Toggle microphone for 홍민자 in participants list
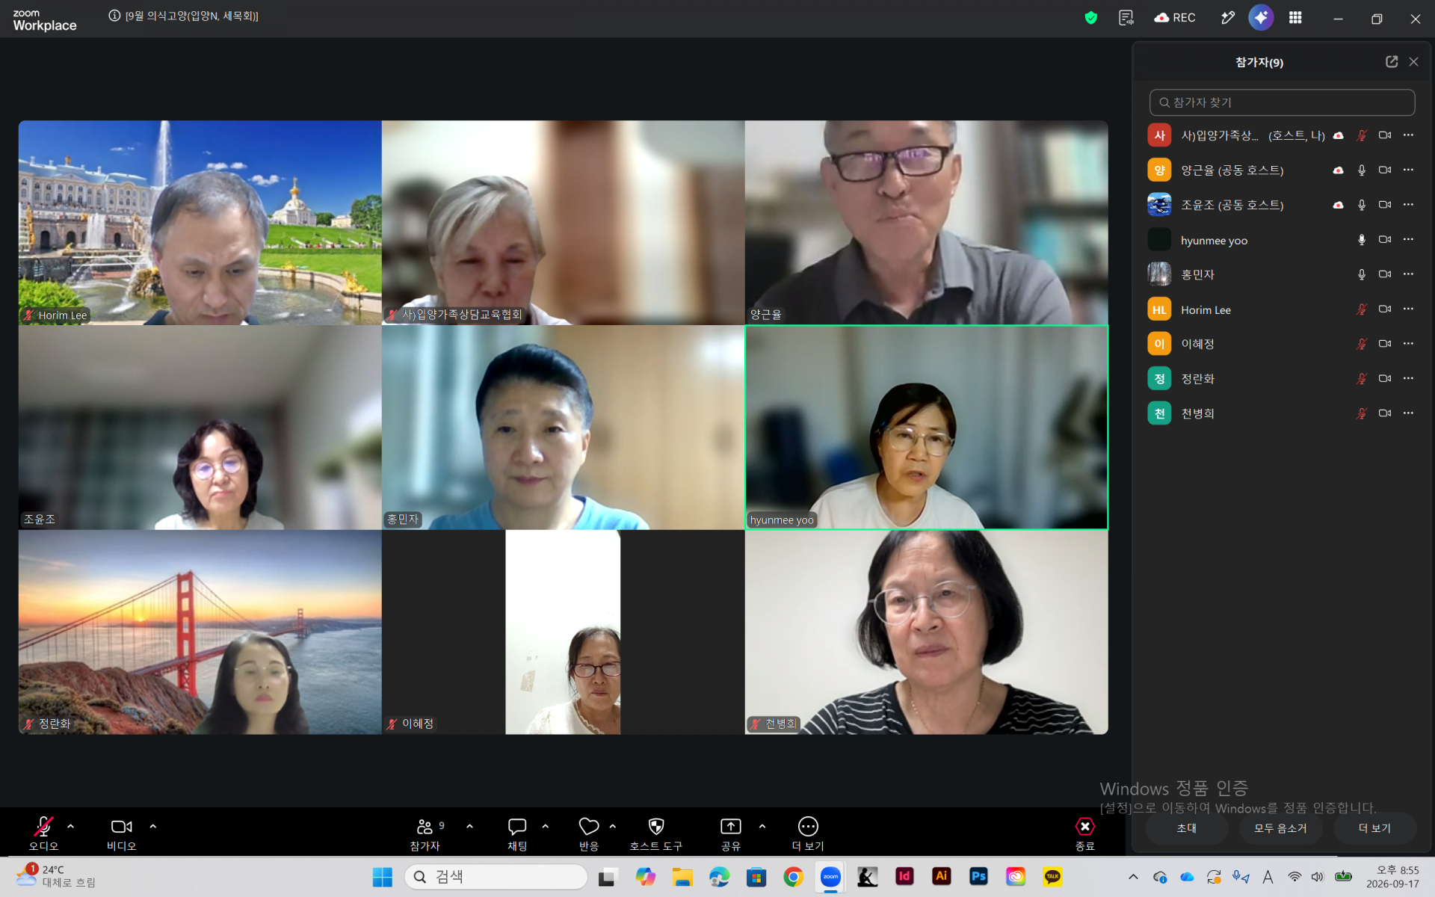1435x897 pixels. [x=1362, y=274]
